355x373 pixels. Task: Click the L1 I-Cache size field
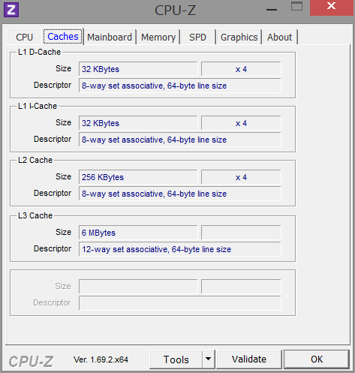point(138,123)
